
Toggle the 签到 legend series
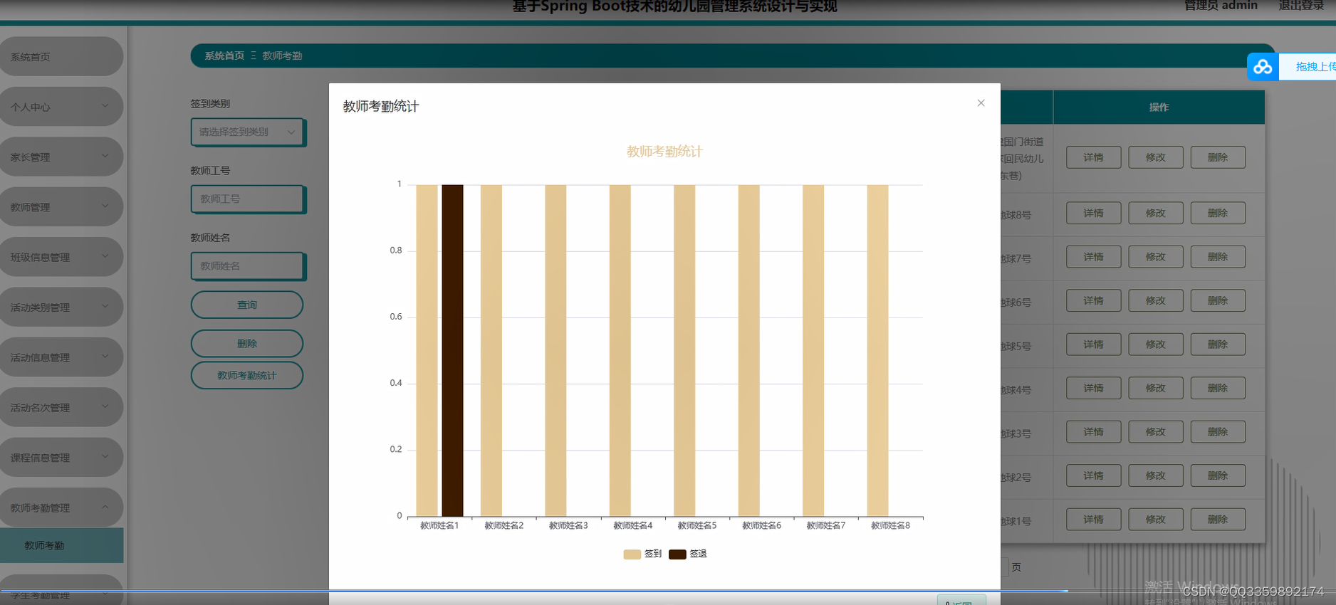(x=642, y=554)
